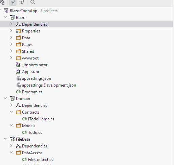Select ITodoHome.cs file
The width and height of the screenshot is (174, 165).
(41, 119)
